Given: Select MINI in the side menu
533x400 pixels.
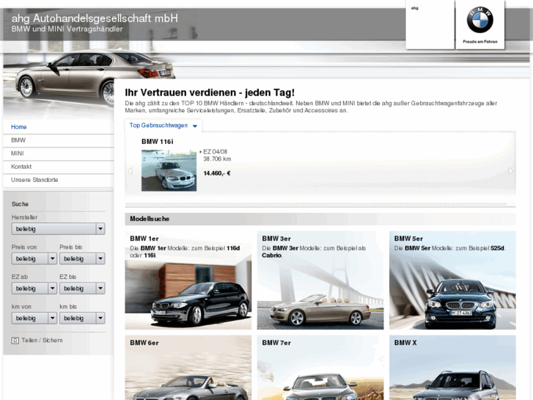Looking at the screenshot, I should (x=18, y=153).
